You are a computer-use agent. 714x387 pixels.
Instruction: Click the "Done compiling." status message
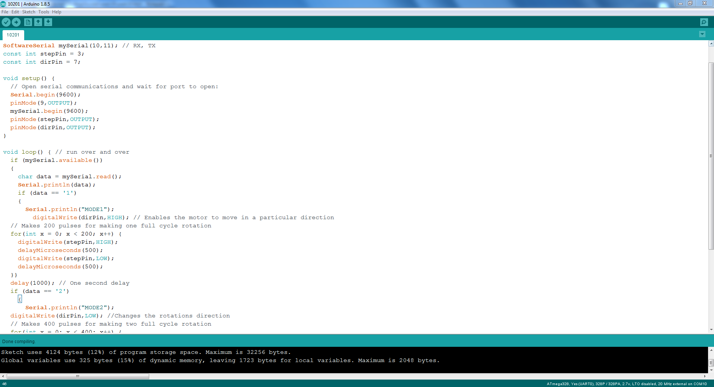[x=19, y=342]
